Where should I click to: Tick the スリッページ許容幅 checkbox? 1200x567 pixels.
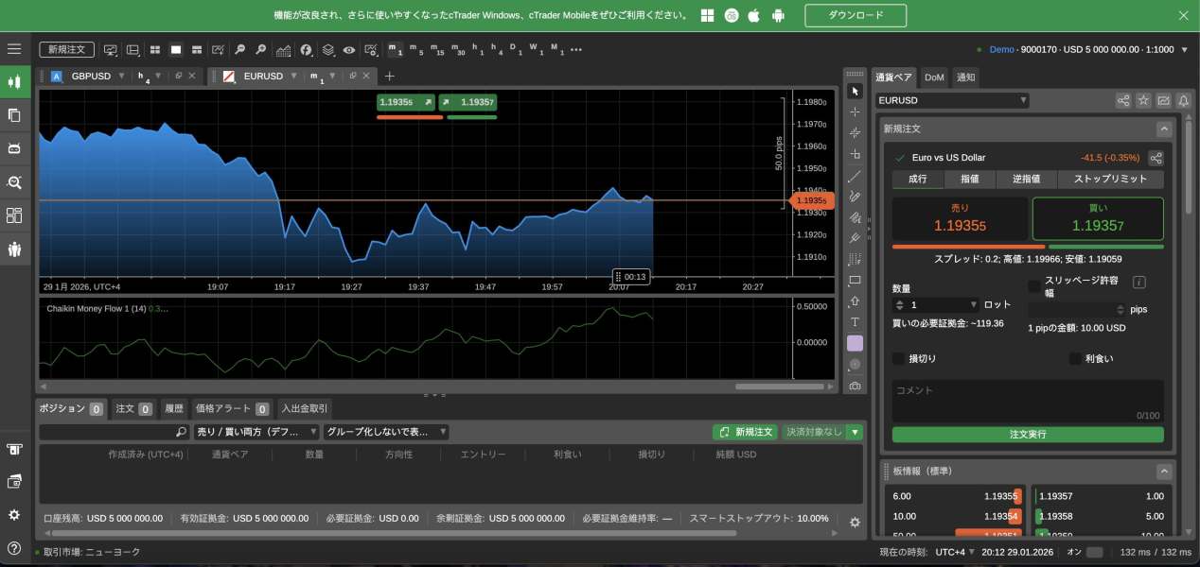[1034, 286]
